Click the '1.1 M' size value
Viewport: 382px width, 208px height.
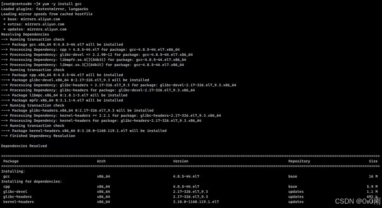coord(372,192)
